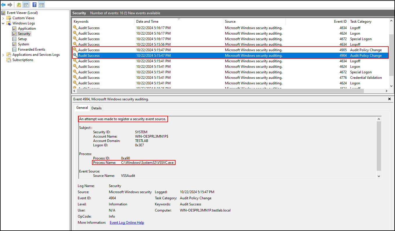Open Help via the question mark icon

(35, 5)
